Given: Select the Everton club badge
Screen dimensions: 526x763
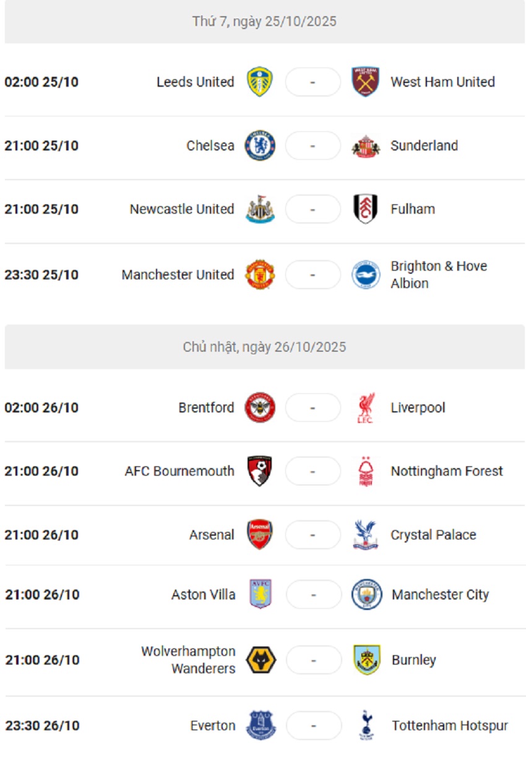Looking at the screenshot, I should pos(261,726).
